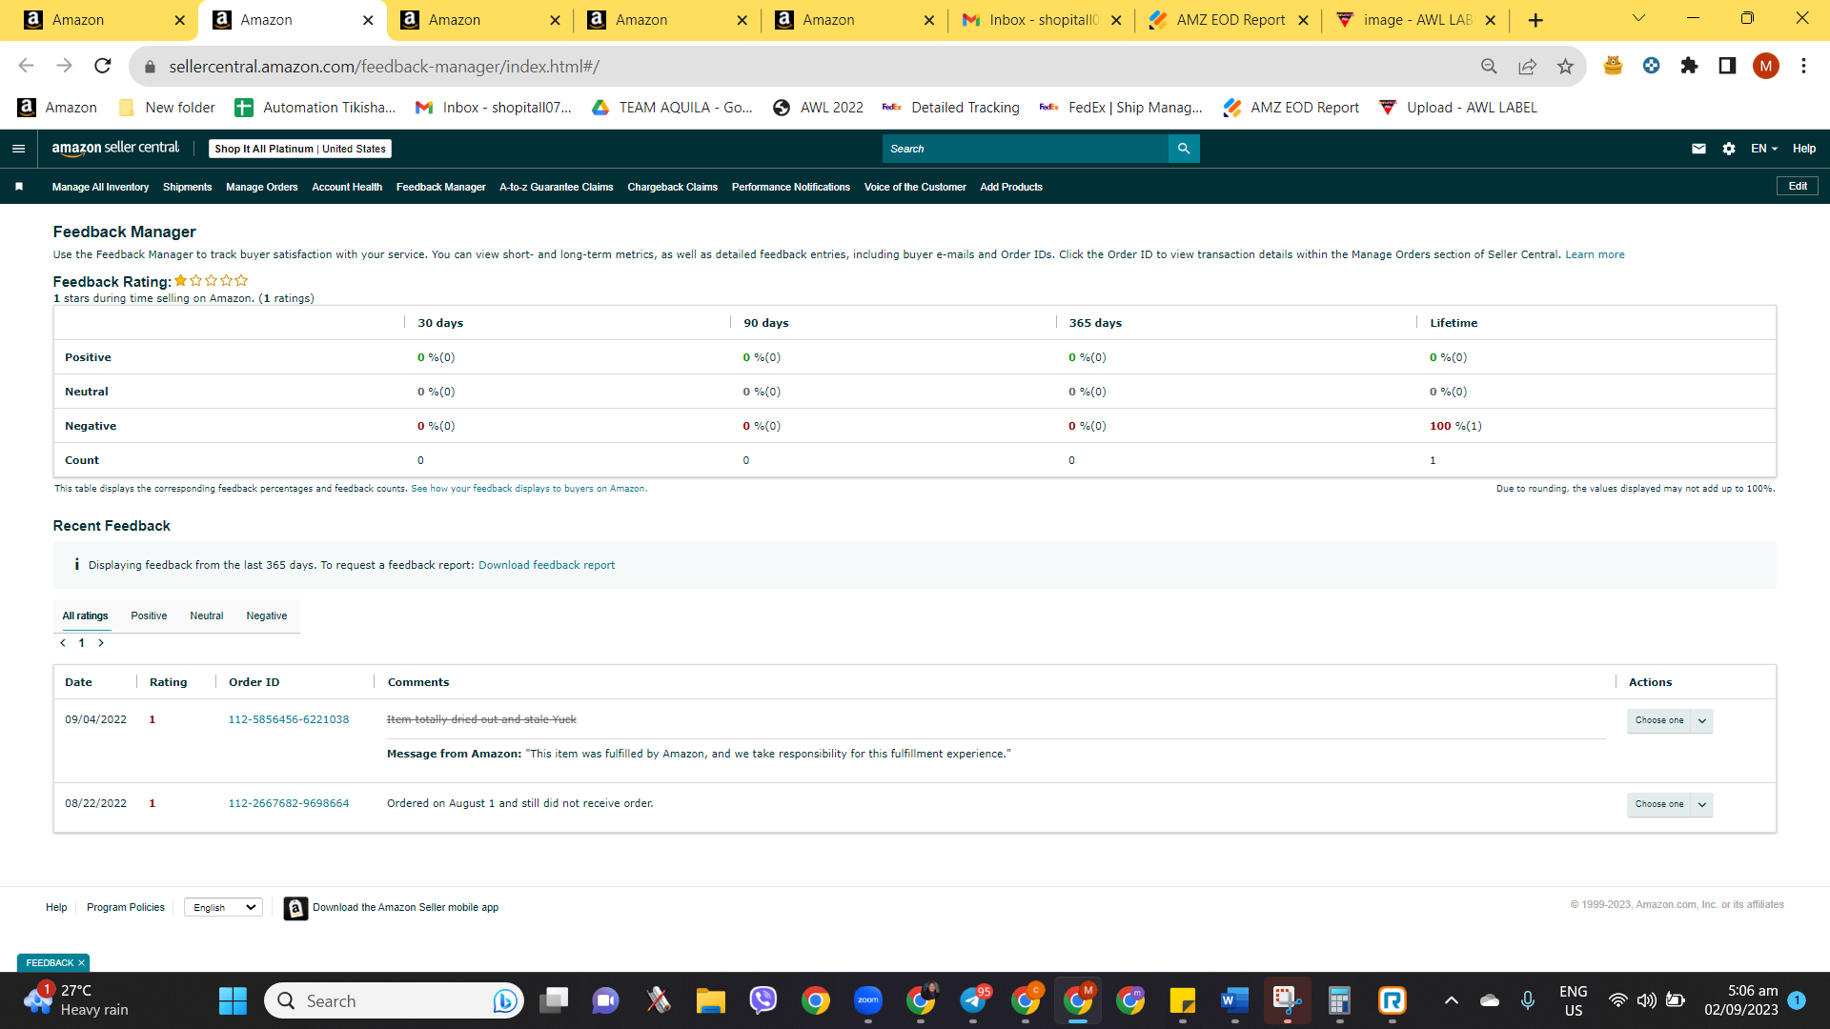This screenshot has width=1830, height=1029.
Task: Click the Seller Central search magnifier button
Action: (1184, 149)
